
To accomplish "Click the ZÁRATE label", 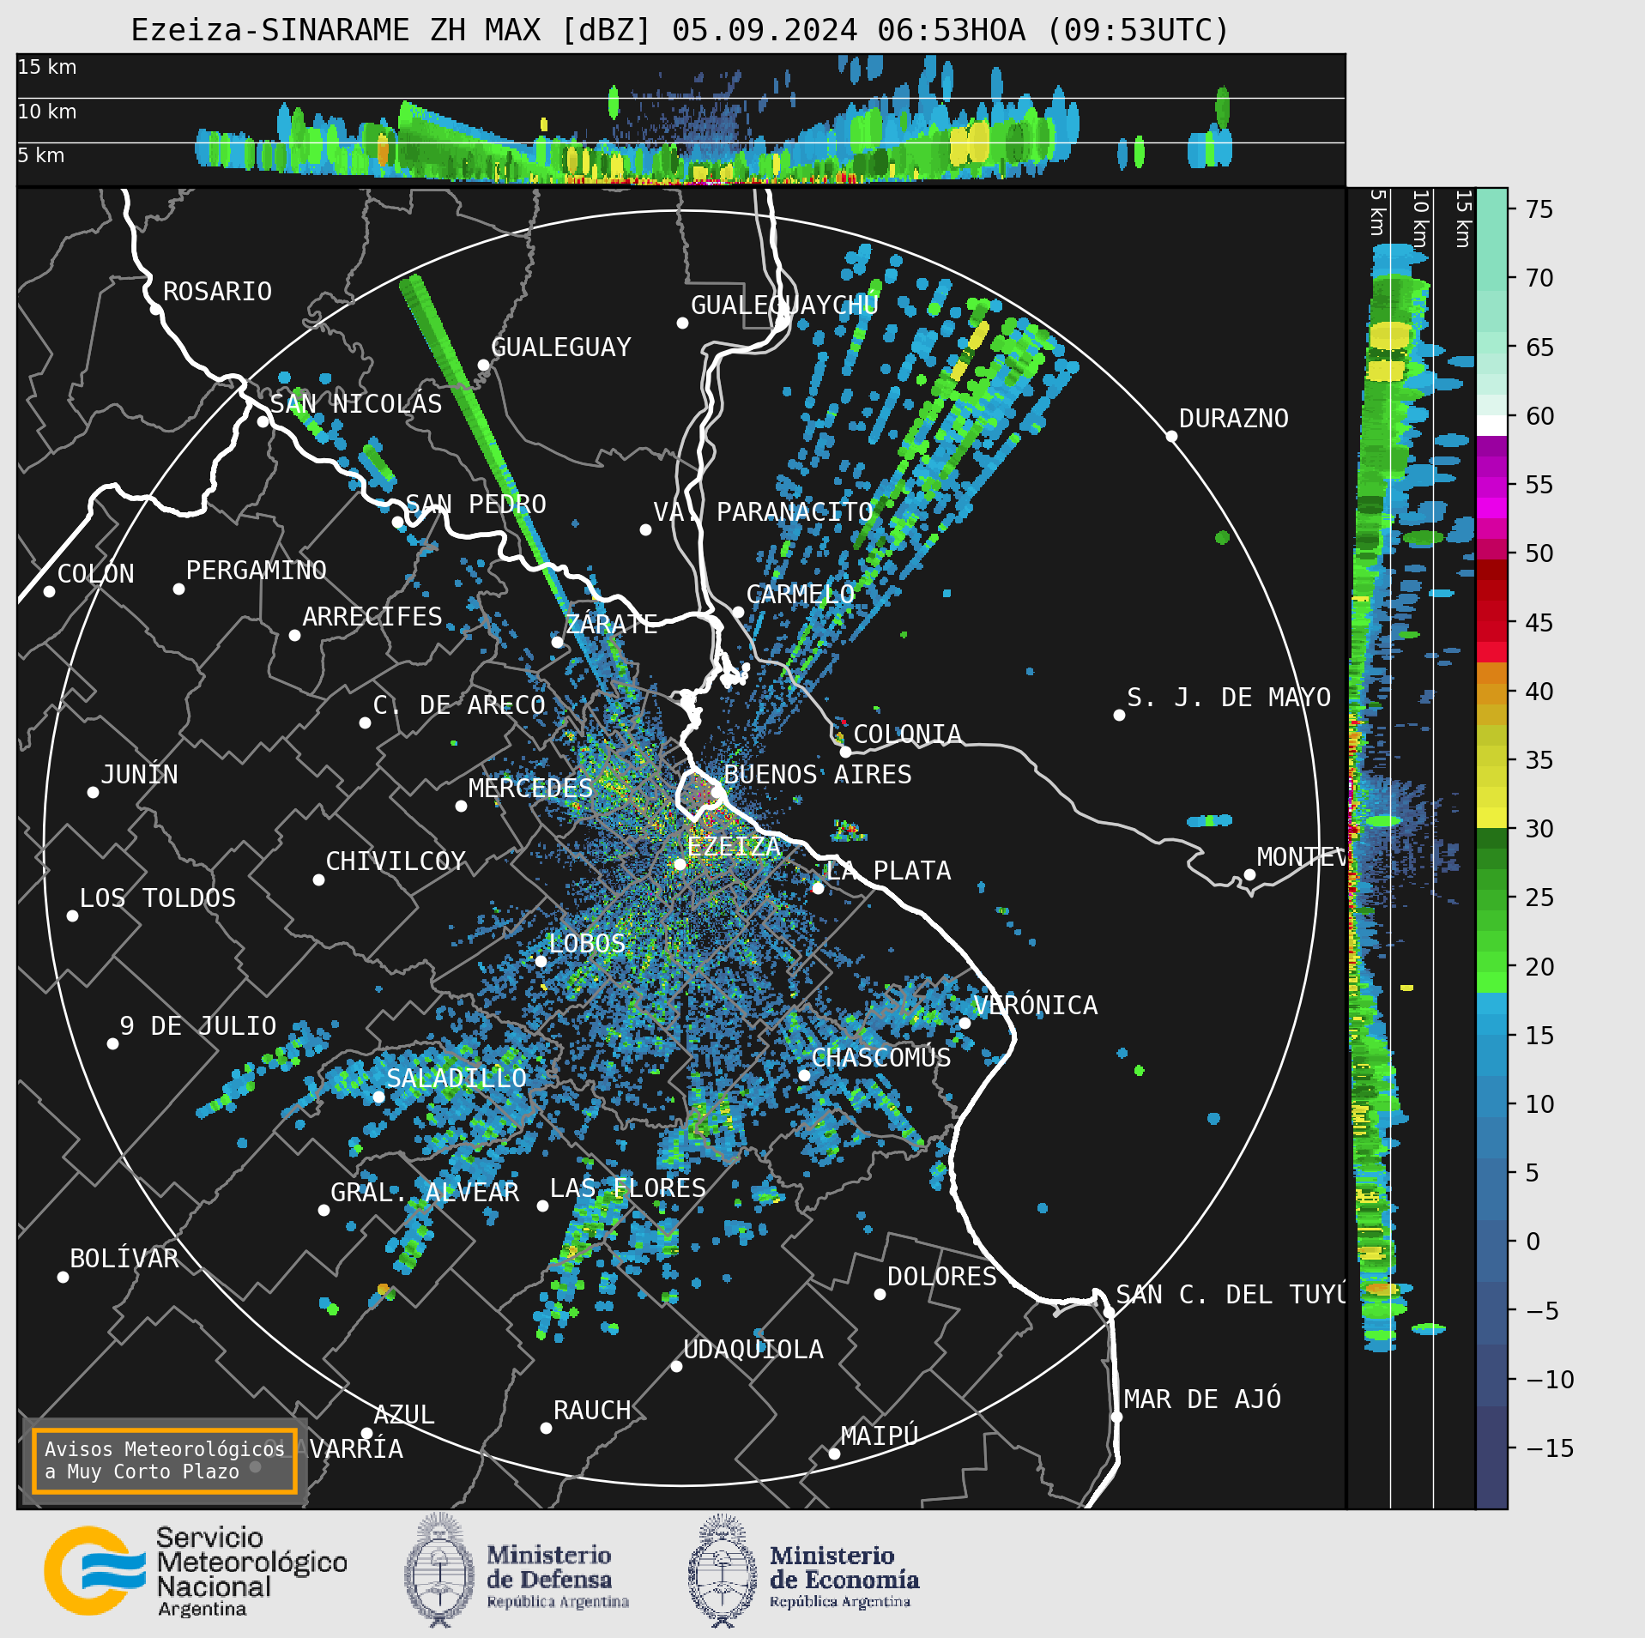I will (612, 624).
